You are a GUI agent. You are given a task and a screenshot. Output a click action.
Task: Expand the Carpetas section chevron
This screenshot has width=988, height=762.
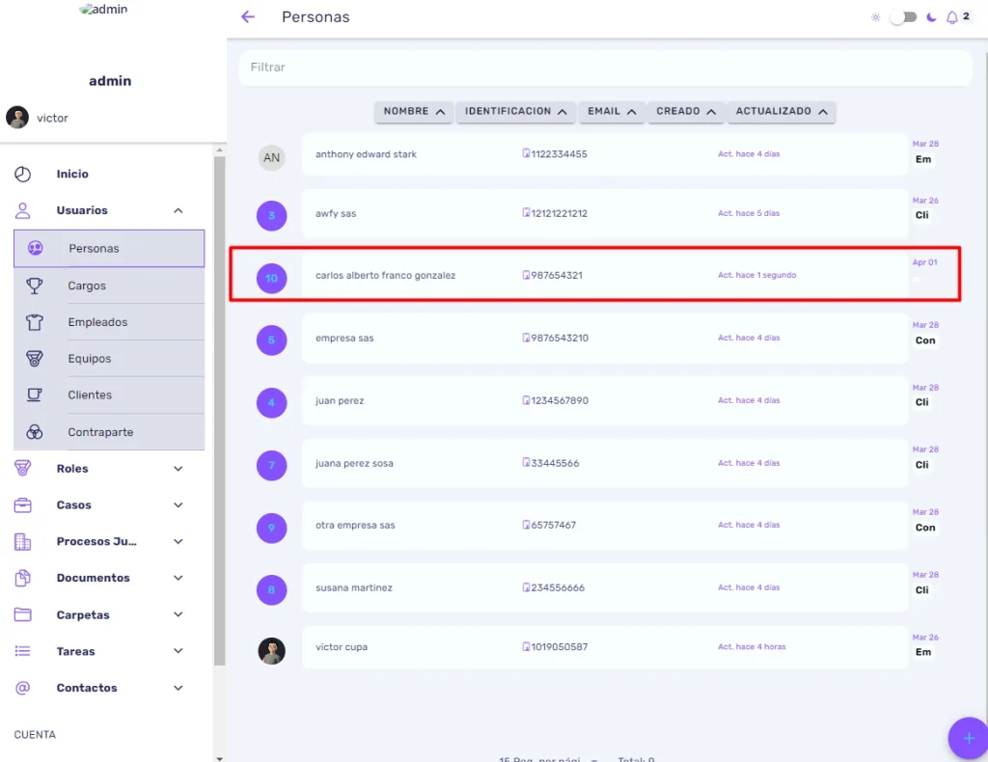pyautogui.click(x=178, y=615)
